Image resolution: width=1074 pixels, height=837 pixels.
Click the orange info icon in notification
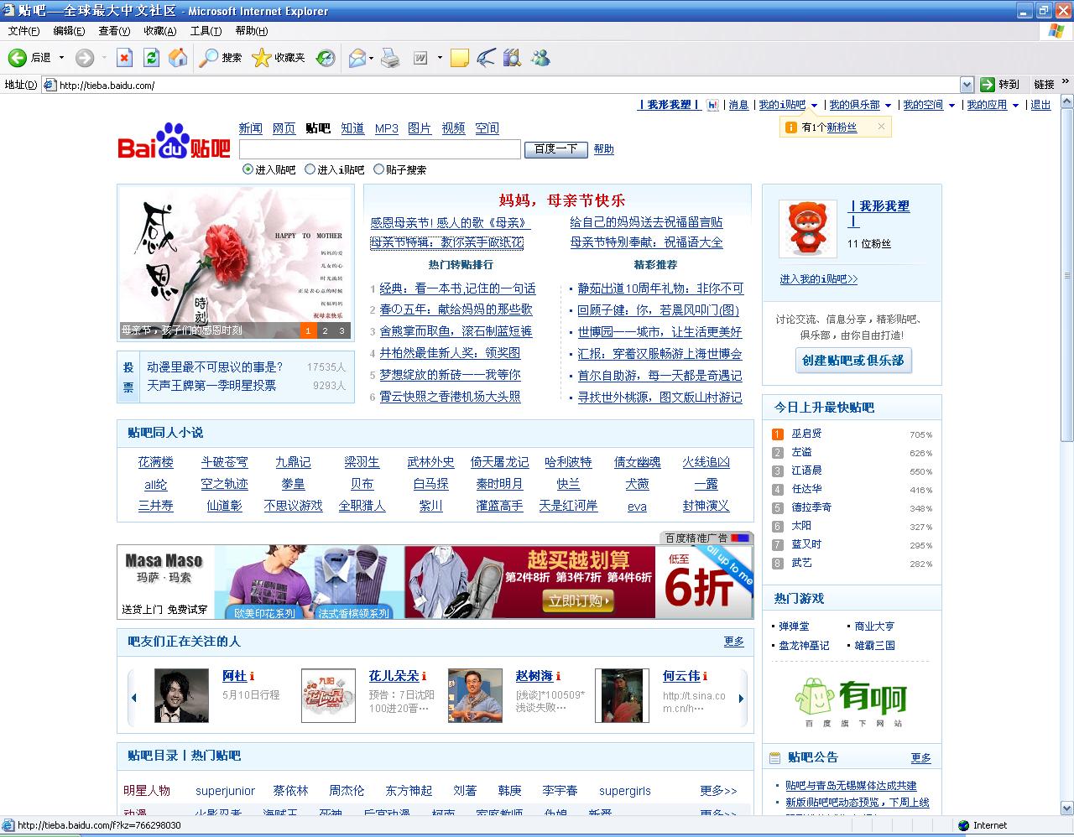pos(790,127)
